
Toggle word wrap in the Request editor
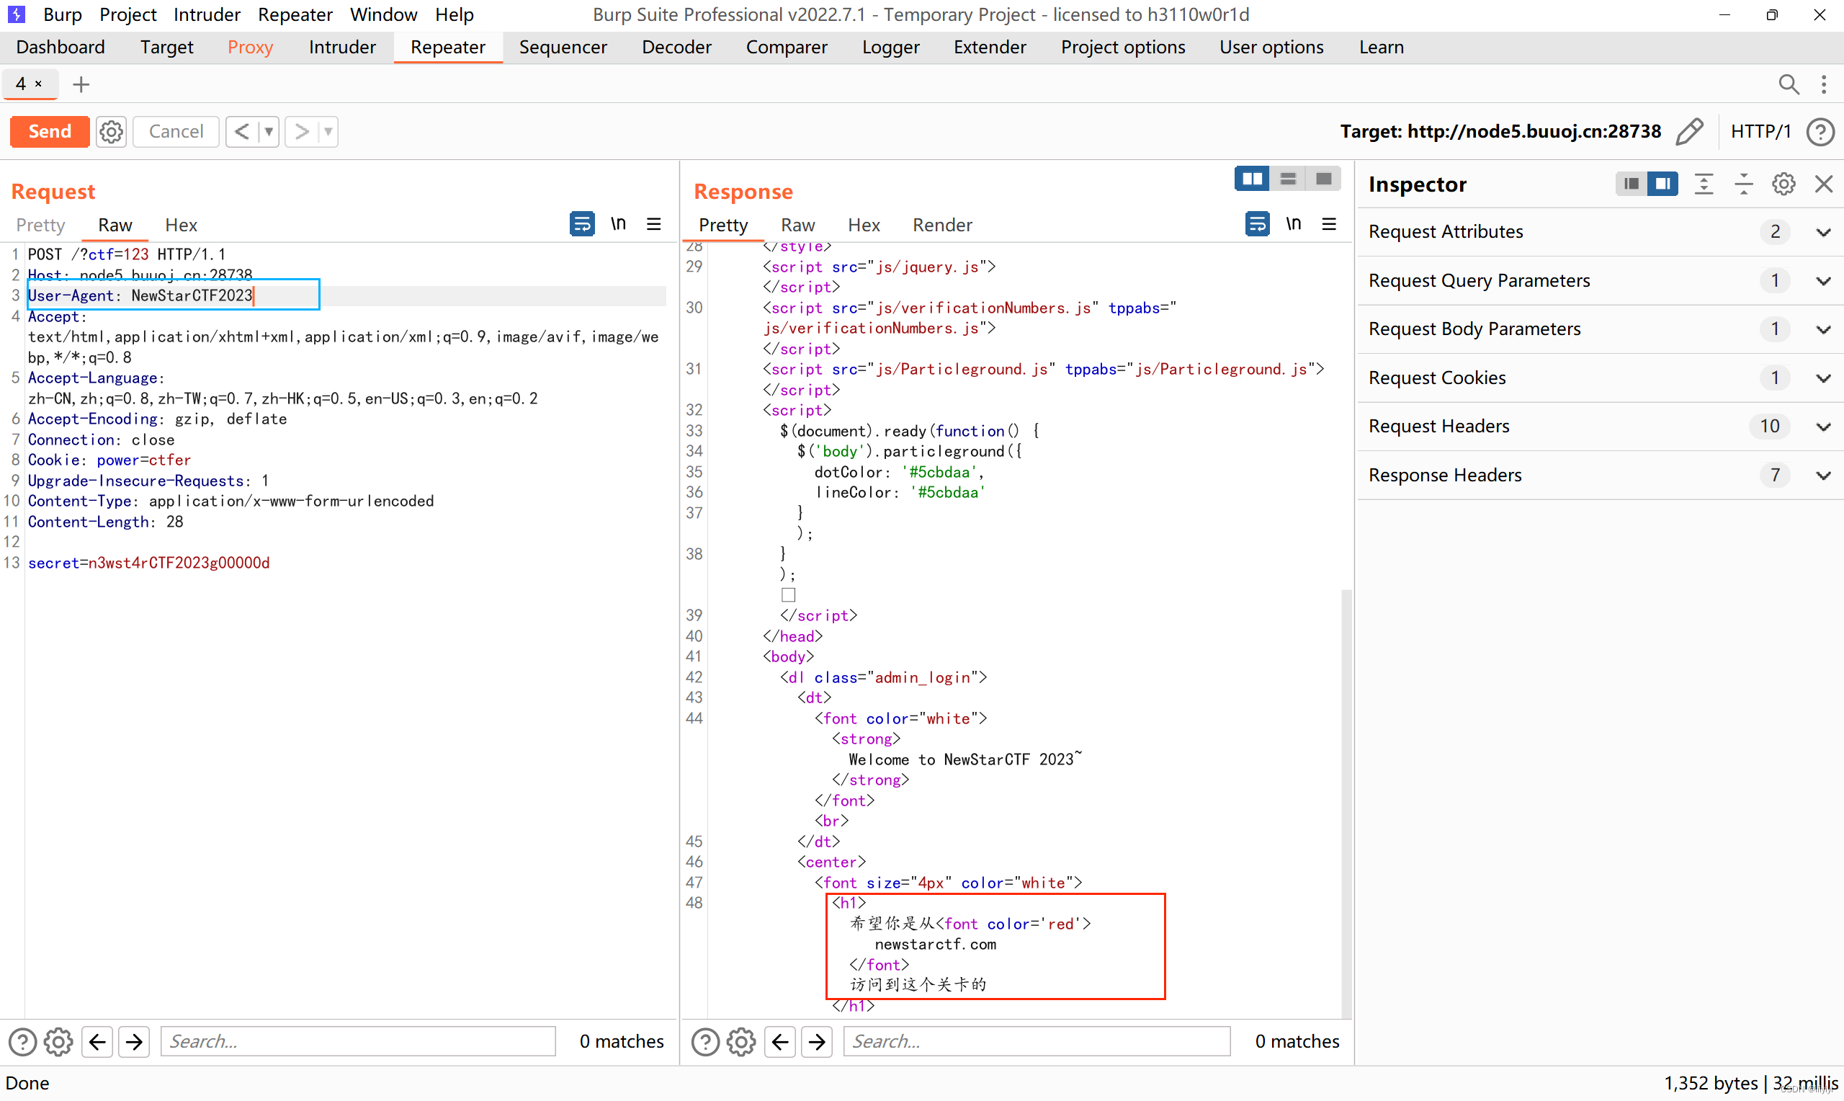coord(581,224)
